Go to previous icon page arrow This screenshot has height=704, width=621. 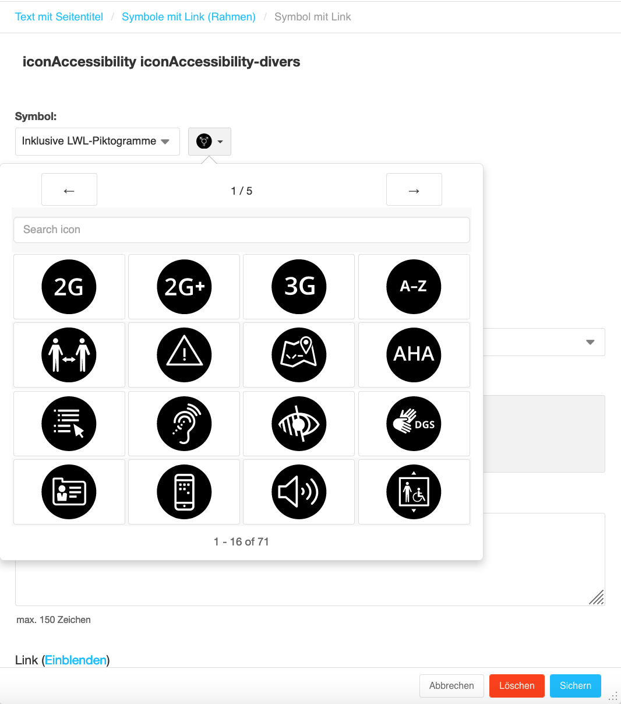pos(69,189)
